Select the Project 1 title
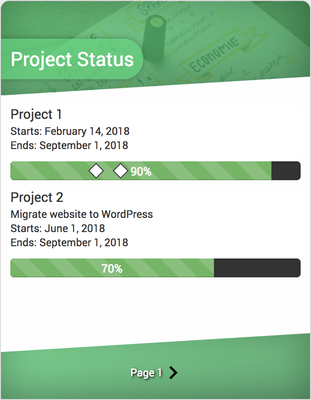 pyautogui.click(x=36, y=114)
